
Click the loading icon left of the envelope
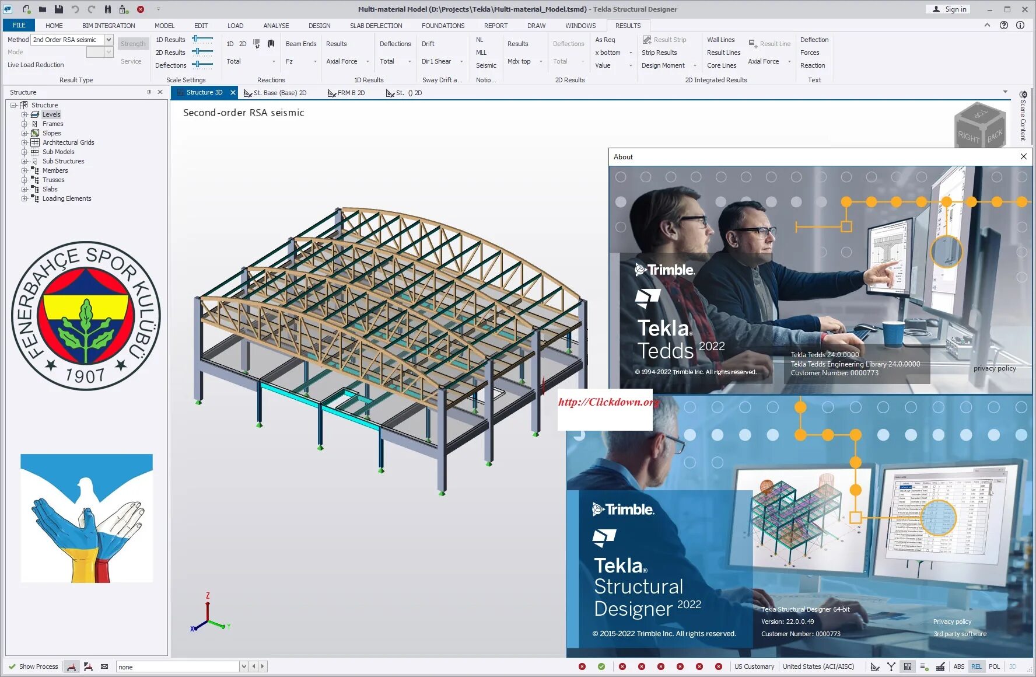click(x=88, y=666)
